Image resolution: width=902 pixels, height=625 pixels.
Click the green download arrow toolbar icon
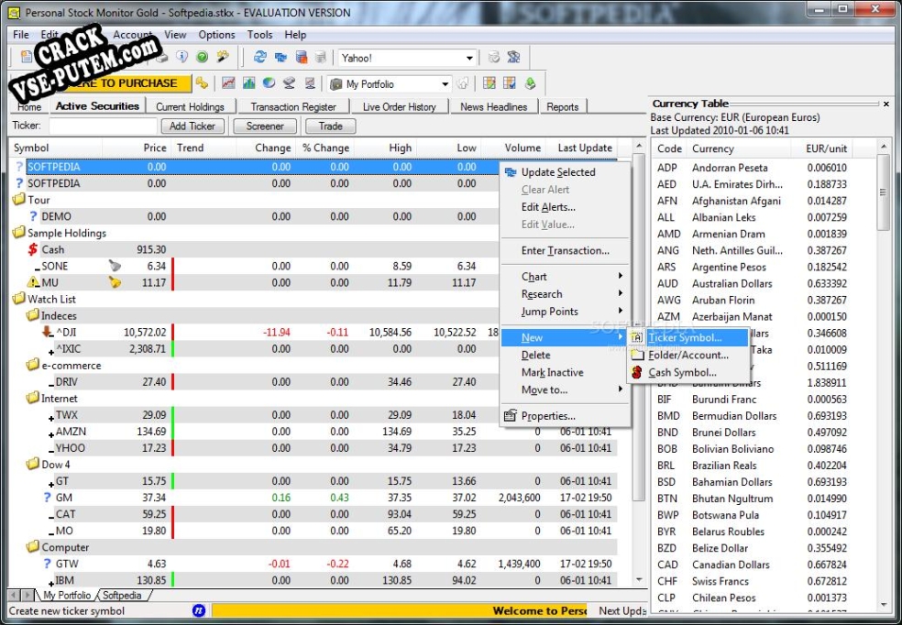[530, 82]
